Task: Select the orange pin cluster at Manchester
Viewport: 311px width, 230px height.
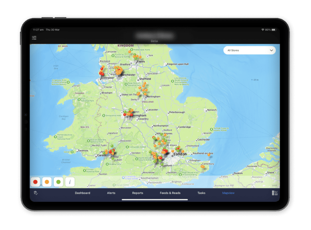Action: pos(118,70)
